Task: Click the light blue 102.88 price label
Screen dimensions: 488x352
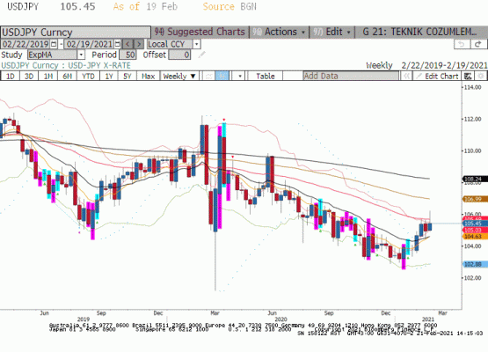Action: (475, 265)
